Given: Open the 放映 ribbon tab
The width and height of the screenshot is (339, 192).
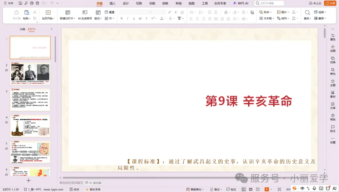Looking at the screenshot, I should click(x=165, y=3).
